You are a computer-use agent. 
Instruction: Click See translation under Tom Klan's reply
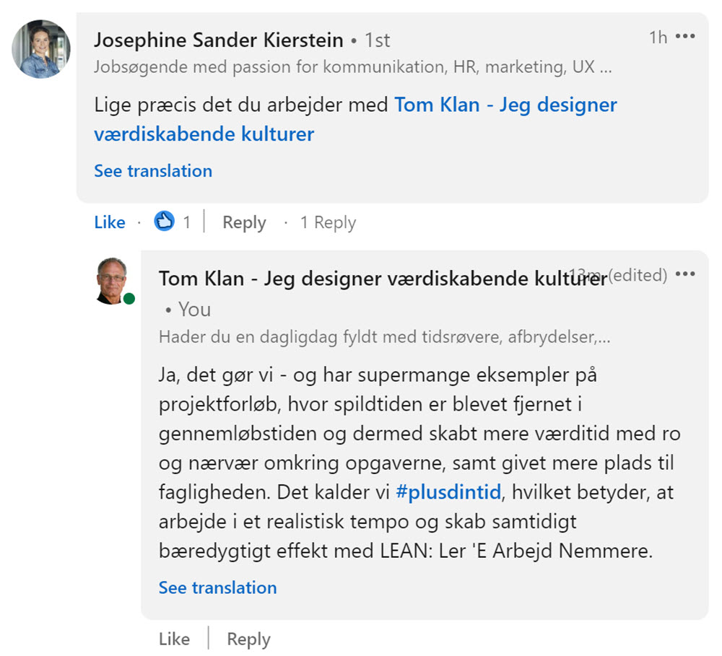point(217,587)
